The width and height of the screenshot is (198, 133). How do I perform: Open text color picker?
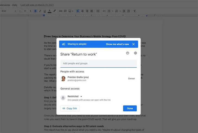[x=49, y=11]
